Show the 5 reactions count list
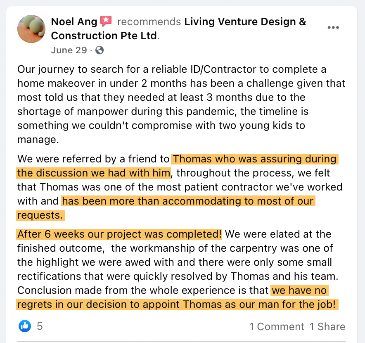Viewport: 365px width, 343px height. pos(40,326)
